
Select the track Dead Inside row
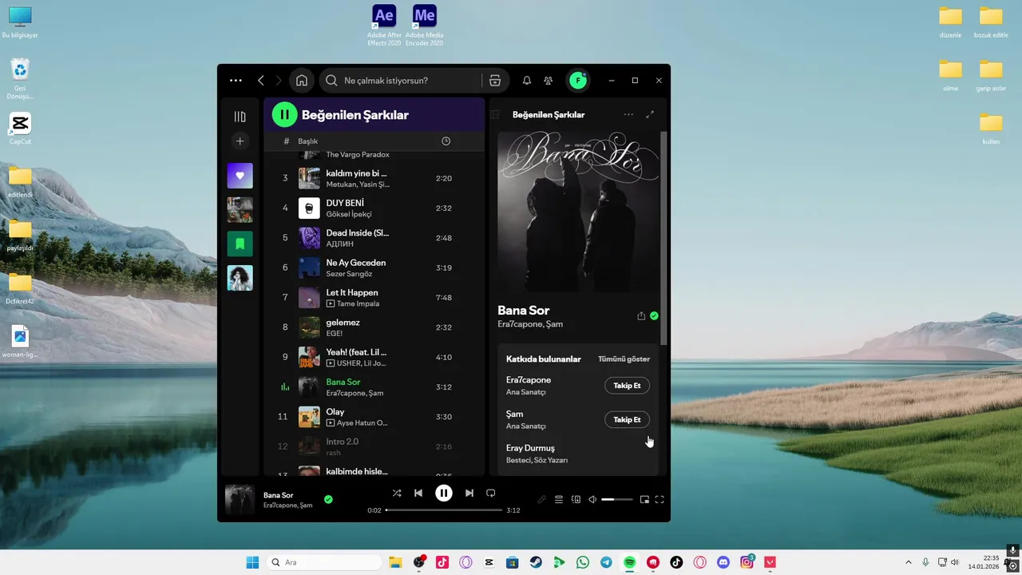374,238
